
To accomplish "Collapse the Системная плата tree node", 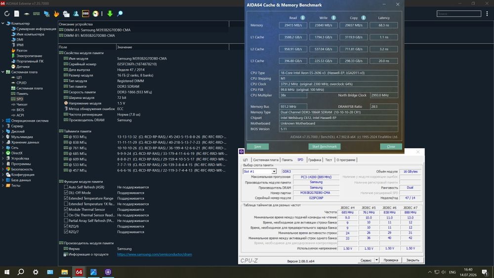I will coord(3,72).
